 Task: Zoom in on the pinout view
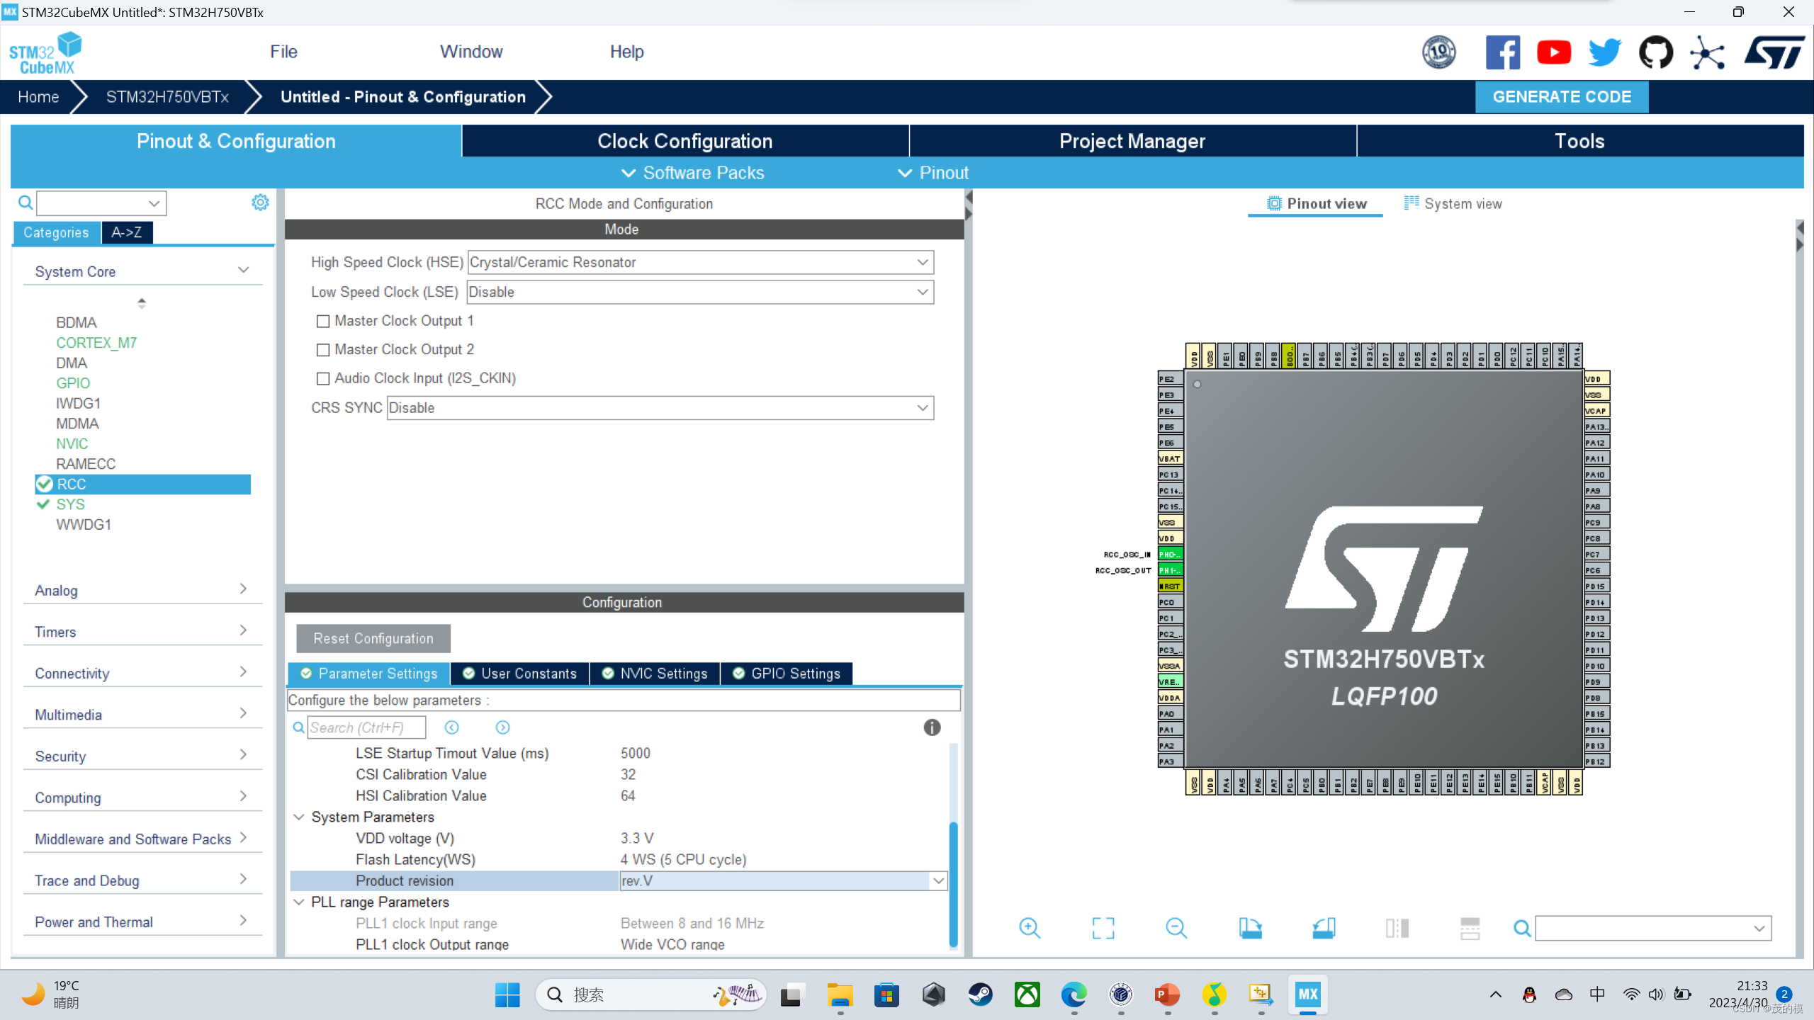point(1030,928)
